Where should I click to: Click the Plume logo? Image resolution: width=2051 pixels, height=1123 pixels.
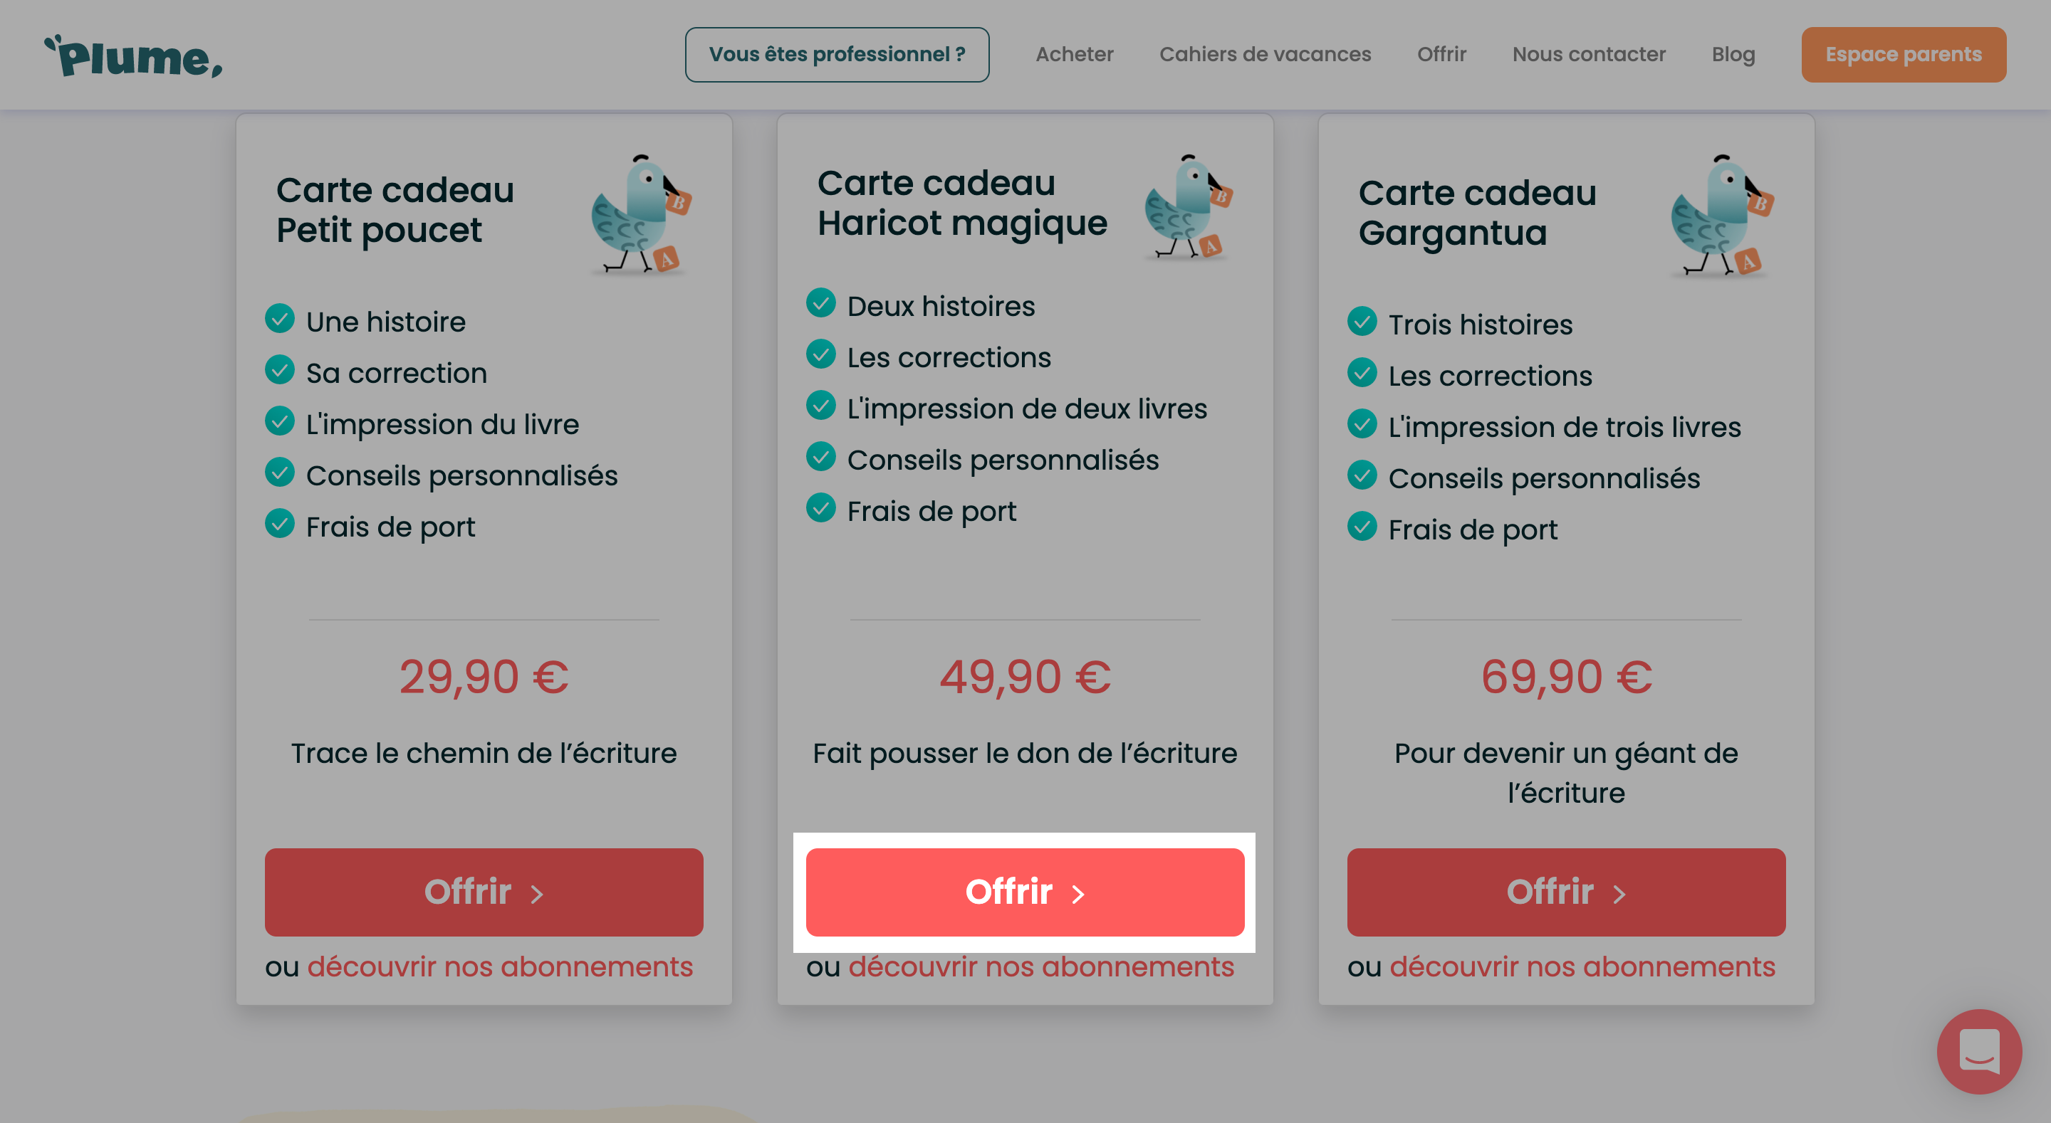133,56
